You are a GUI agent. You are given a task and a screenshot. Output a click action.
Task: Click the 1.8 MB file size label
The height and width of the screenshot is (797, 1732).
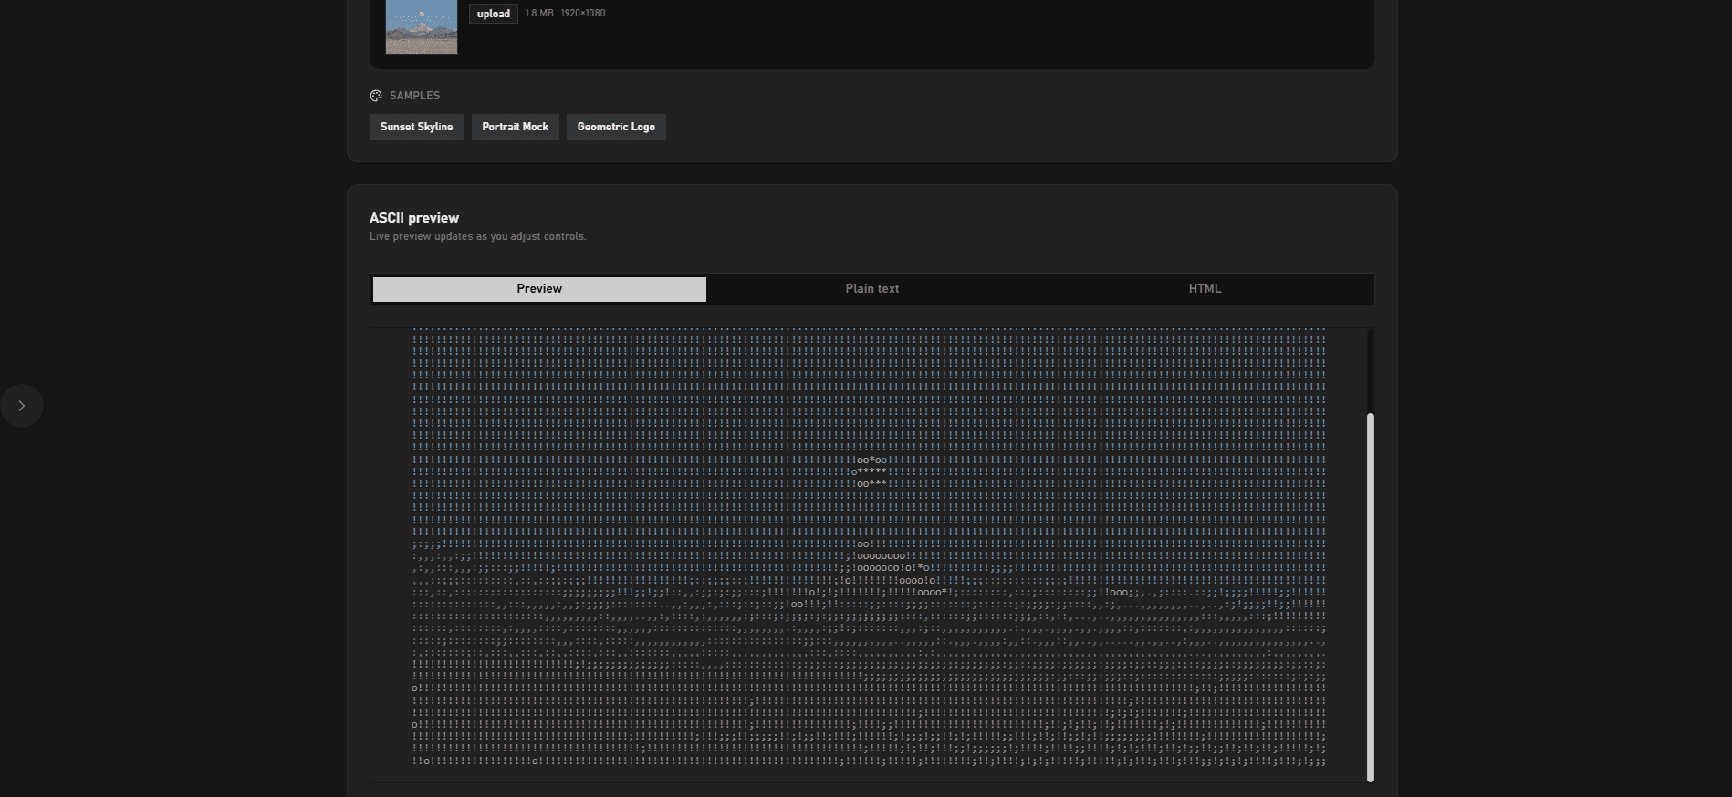tap(539, 14)
